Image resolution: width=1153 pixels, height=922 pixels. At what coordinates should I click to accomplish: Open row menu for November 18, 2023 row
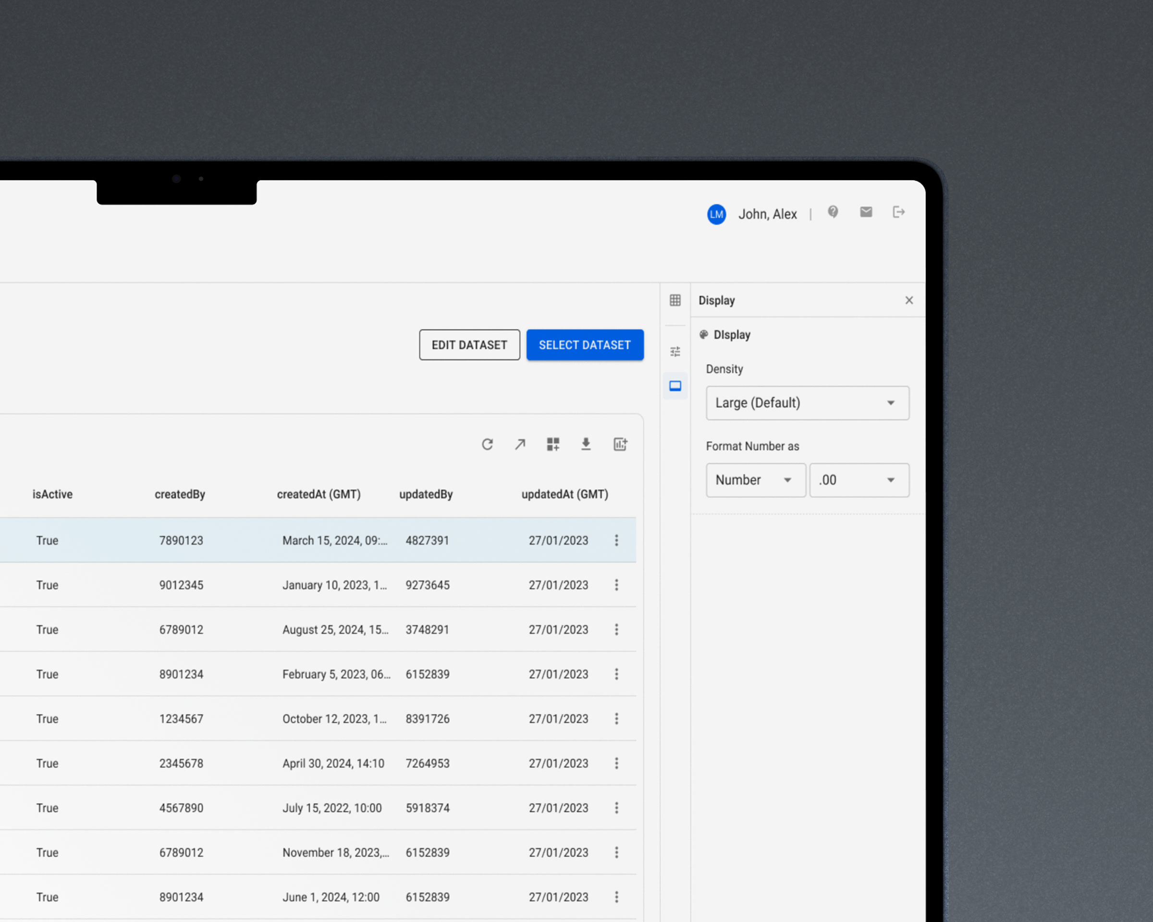(616, 852)
